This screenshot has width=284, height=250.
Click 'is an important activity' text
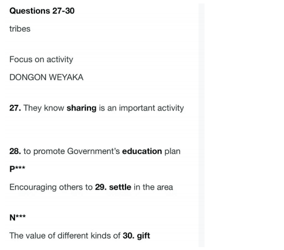pos(141,108)
